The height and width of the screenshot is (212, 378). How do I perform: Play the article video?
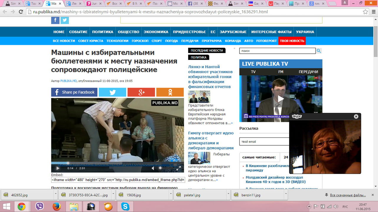coord(58,168)
